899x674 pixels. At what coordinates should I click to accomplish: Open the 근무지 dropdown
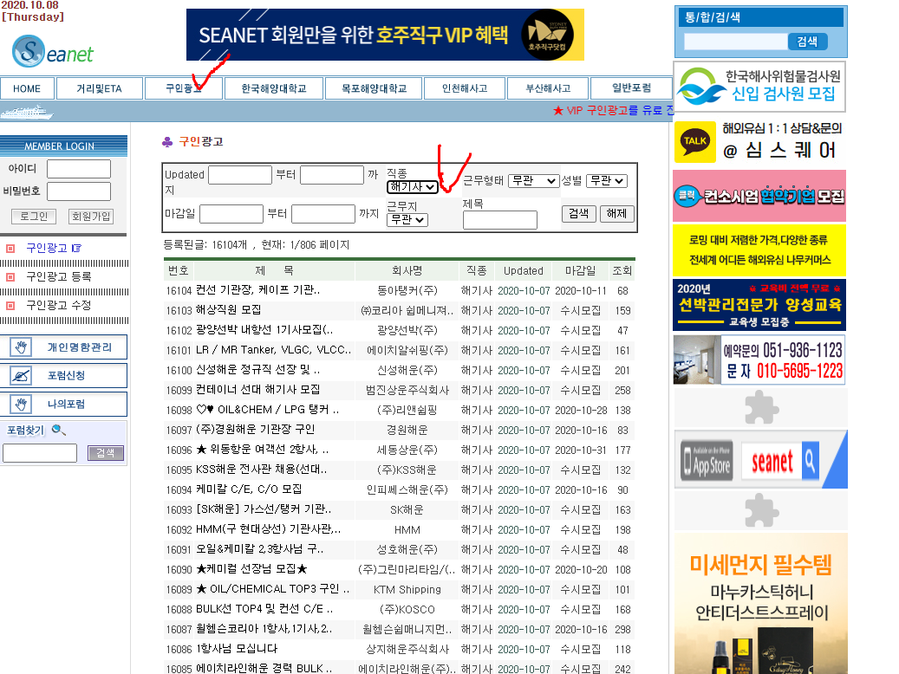coord(407,219)
